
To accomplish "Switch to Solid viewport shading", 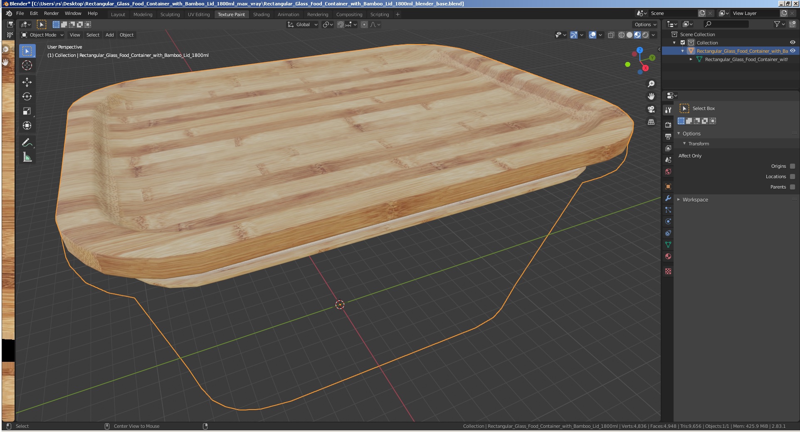I will click(x=630, y=35).
